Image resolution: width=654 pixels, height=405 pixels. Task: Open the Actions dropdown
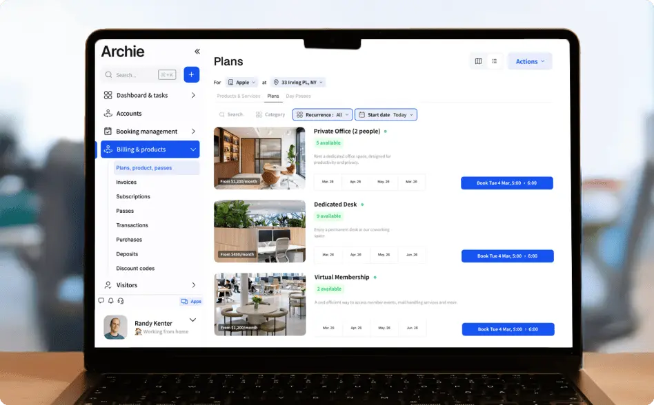530,61
